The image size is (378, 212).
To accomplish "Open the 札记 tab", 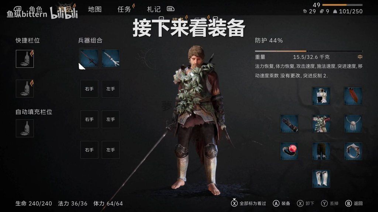I will coord(154,9).
